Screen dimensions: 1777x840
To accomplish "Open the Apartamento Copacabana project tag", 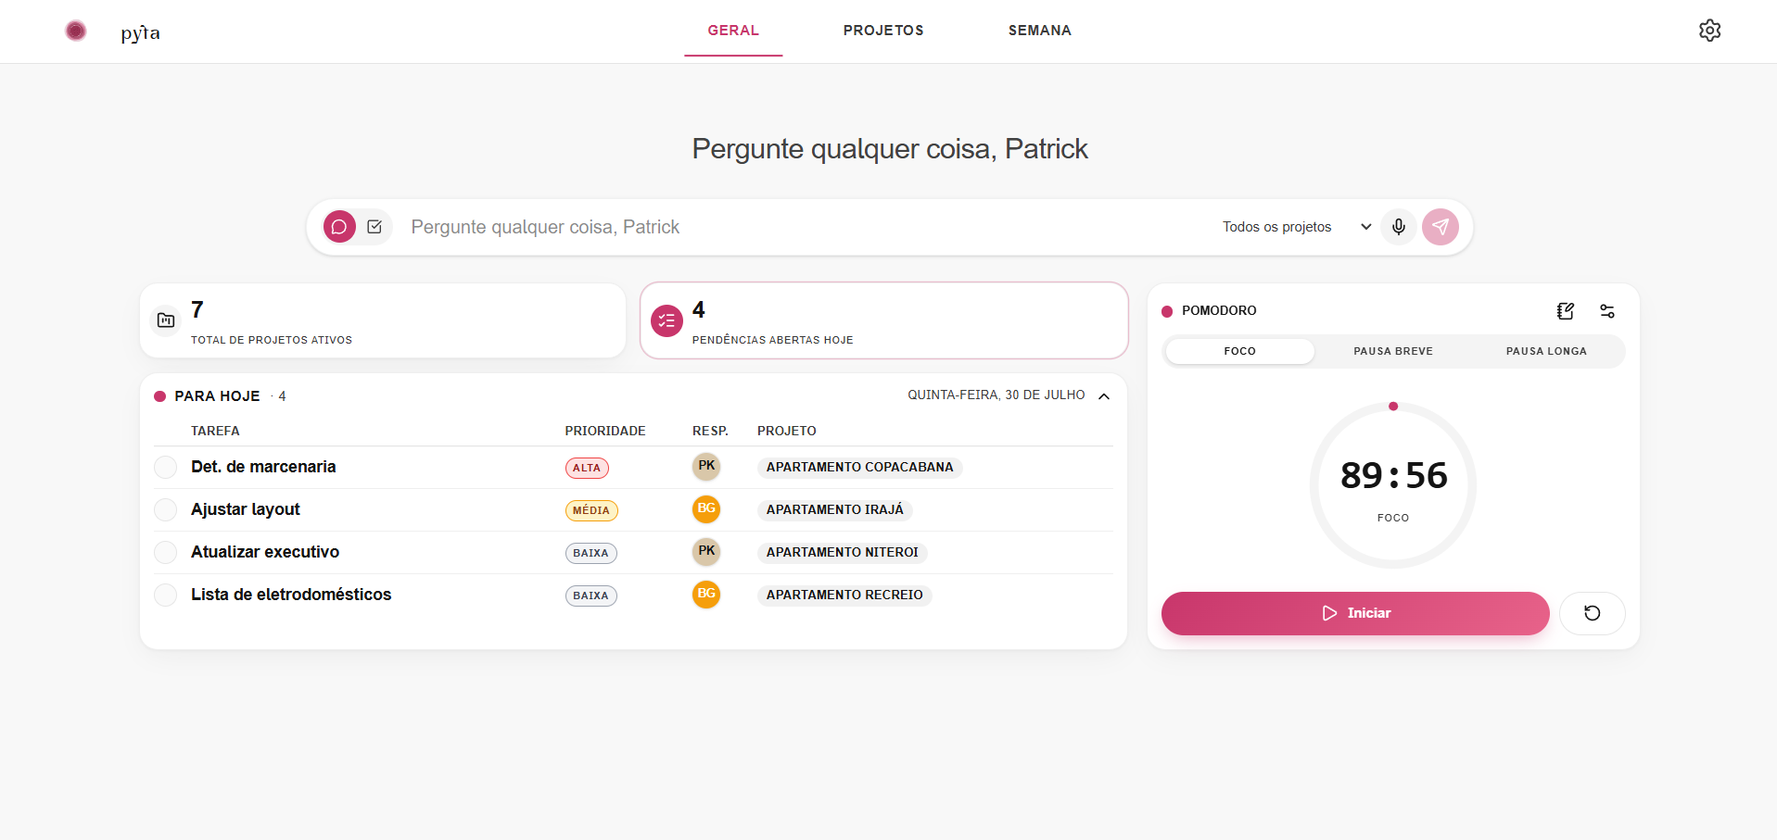I will tap(859, 467).
